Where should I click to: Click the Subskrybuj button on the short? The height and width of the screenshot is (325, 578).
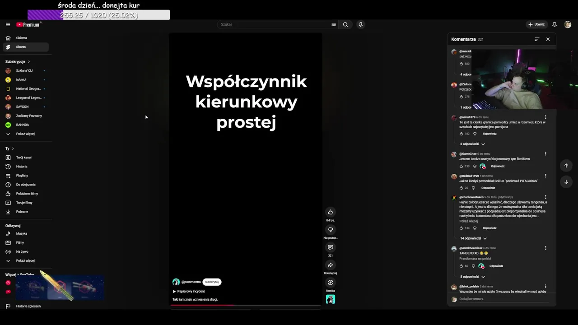[x=212, y=282]
